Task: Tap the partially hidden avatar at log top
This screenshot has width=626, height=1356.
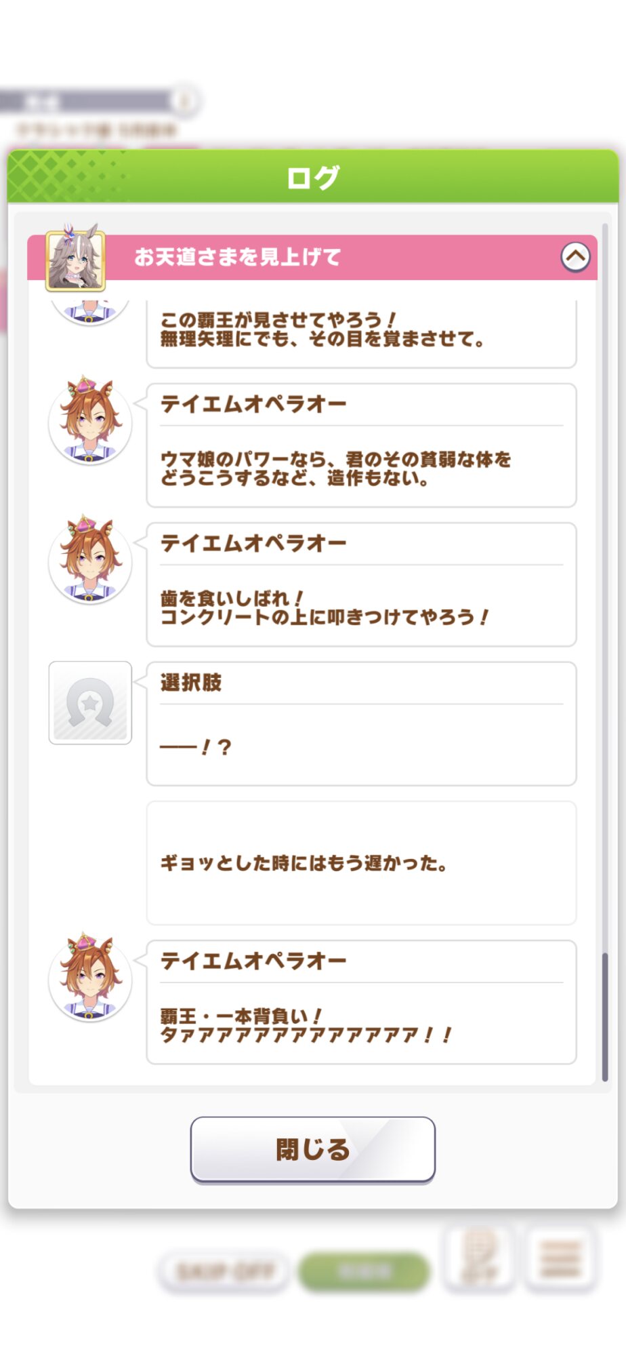Action: (x=90, y=311)
